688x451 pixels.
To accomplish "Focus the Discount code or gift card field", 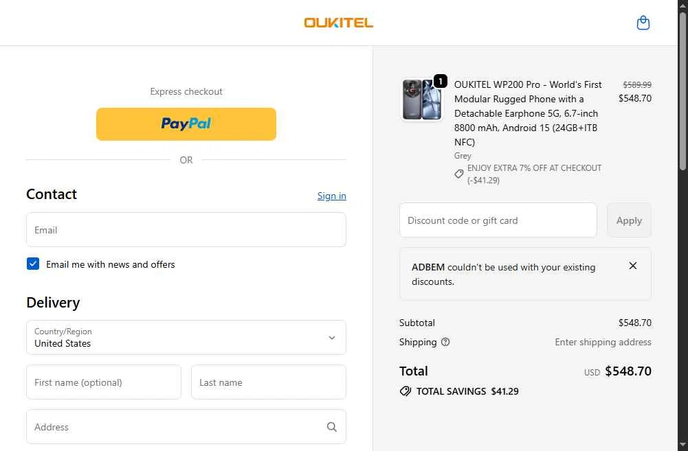I will [x=498, y=220].
